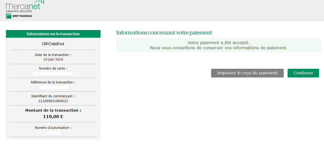Select the Informations sur la transaction header

point(53,34)
